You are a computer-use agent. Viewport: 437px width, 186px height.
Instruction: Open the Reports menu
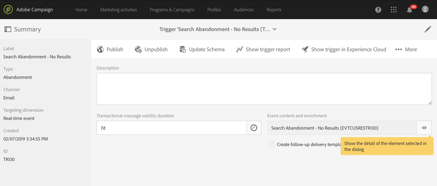(x=273, y=10)
